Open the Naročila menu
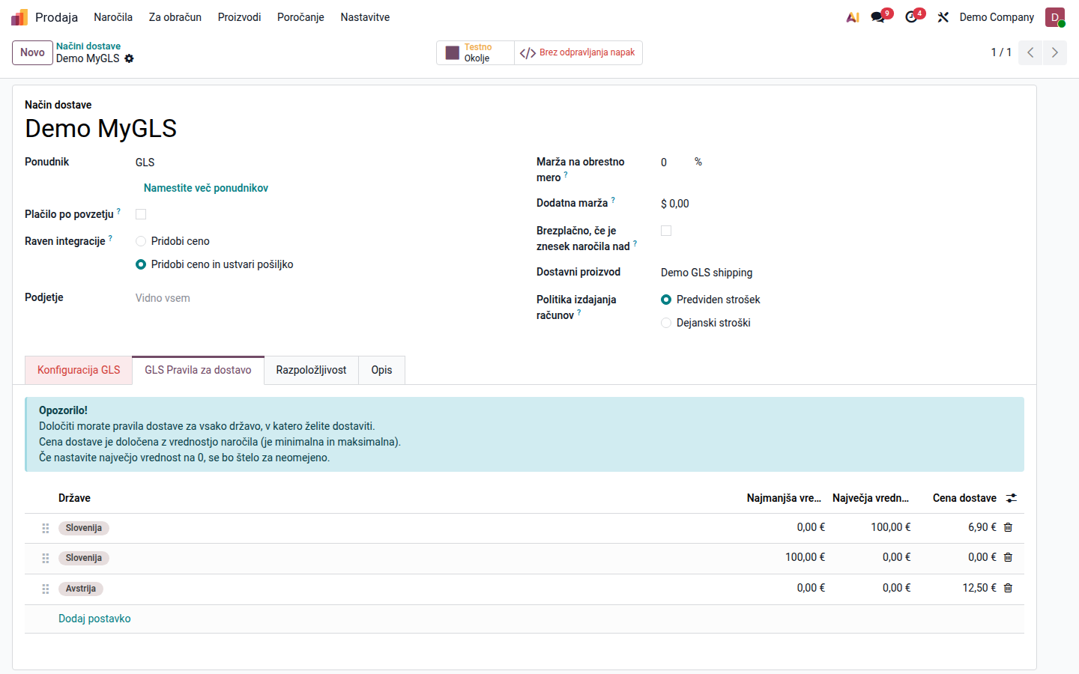This screenshot has height=674, width=1079. pyautogui.click(x=113, y=17)
